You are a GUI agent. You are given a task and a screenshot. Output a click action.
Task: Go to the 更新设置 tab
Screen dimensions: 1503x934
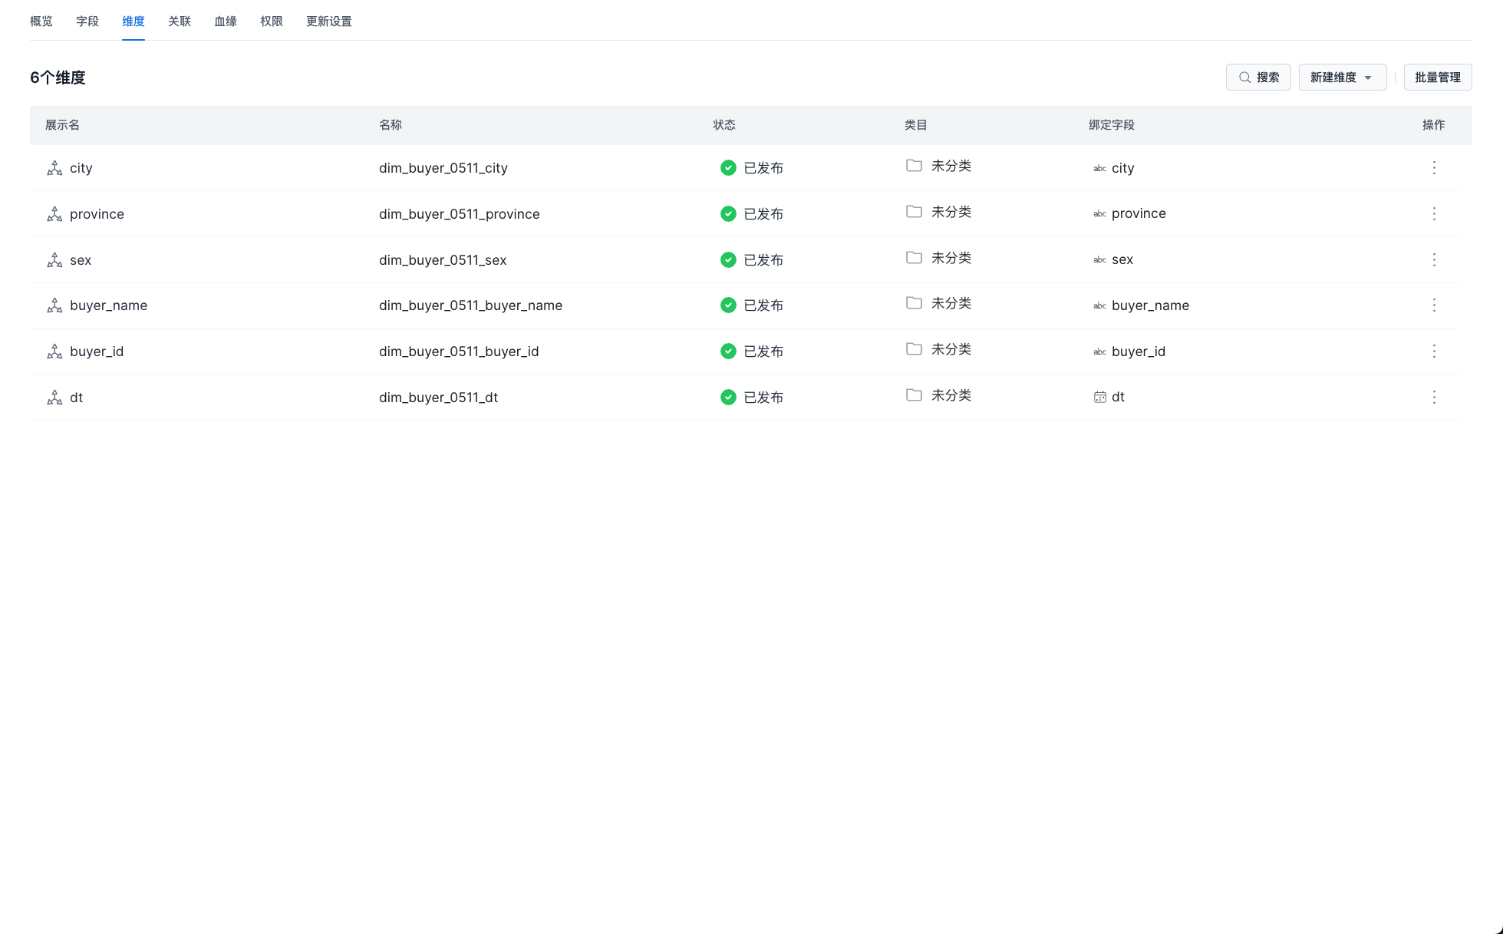pos(328,21)
